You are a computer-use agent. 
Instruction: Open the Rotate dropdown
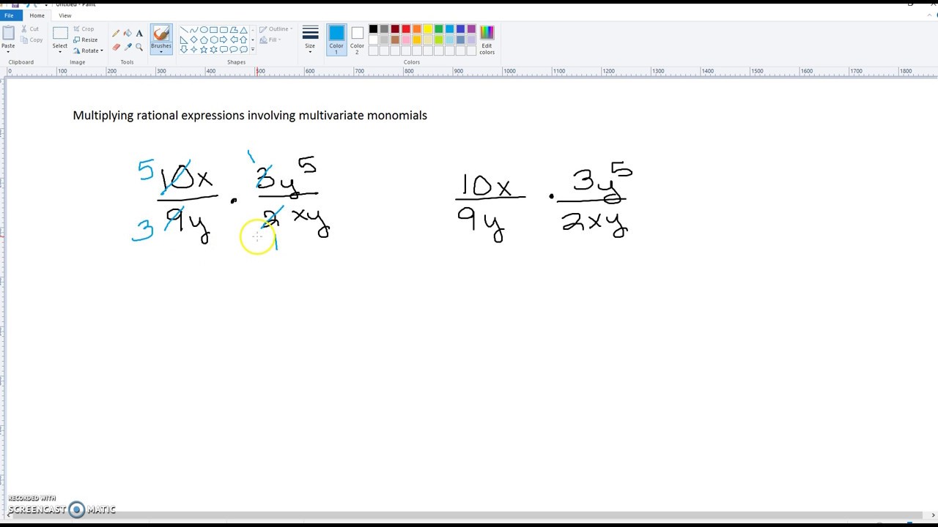click(x=89, y=51)
